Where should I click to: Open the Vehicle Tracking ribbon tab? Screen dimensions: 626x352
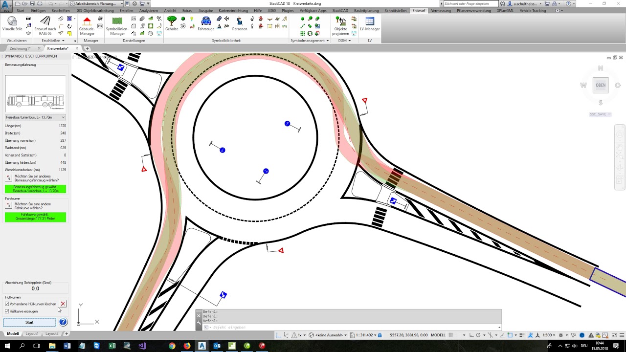[x=533, y=10]
